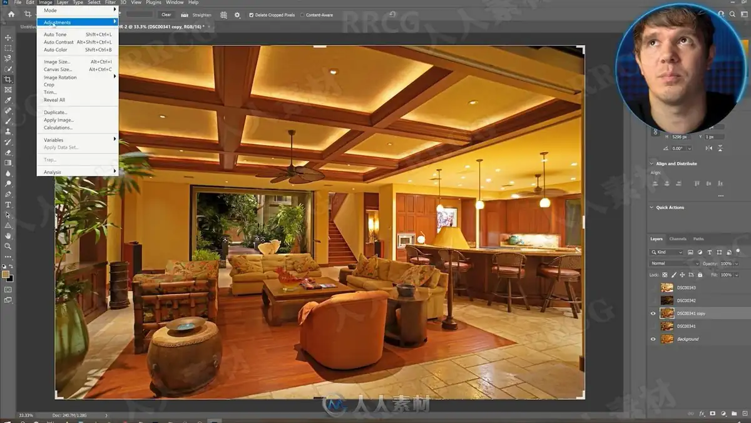Screen dimensions: 751x423
Task: Select the Gradient tool
Action: [x=8, y=163]
